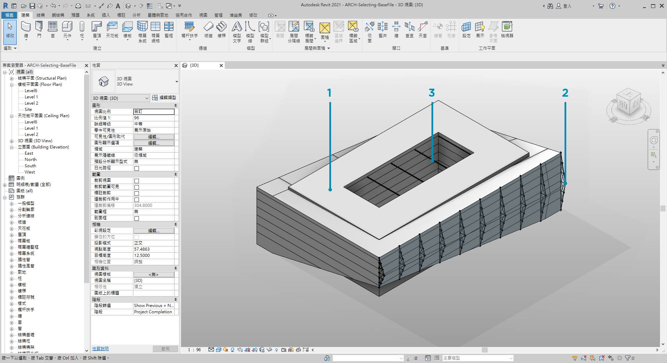The image size is (667, 363).
Task: Open the 選取 panel dropdown
Action: tap(10, 48)
